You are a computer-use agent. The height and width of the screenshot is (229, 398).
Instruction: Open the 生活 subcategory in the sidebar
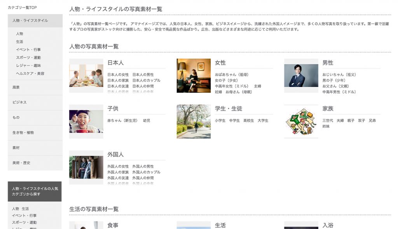(19, 42)
